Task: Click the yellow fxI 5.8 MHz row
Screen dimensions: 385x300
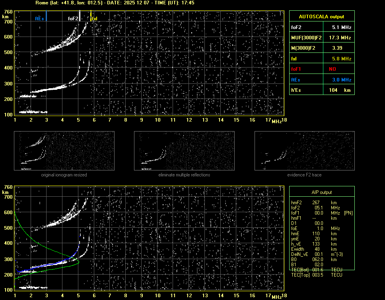Action: coord(321,59)
